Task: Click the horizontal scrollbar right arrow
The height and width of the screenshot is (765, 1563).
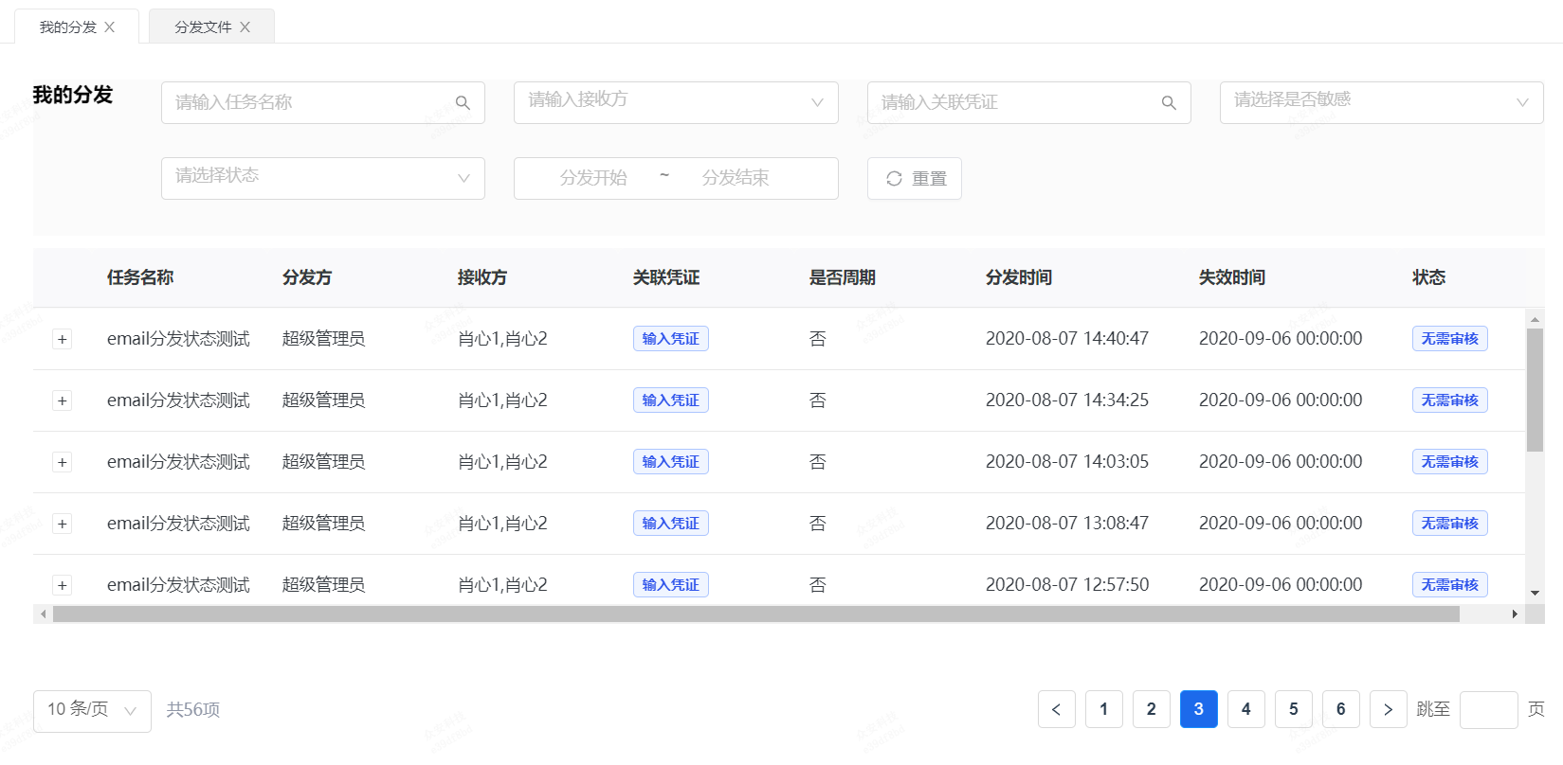Action: coord(1515,614)
